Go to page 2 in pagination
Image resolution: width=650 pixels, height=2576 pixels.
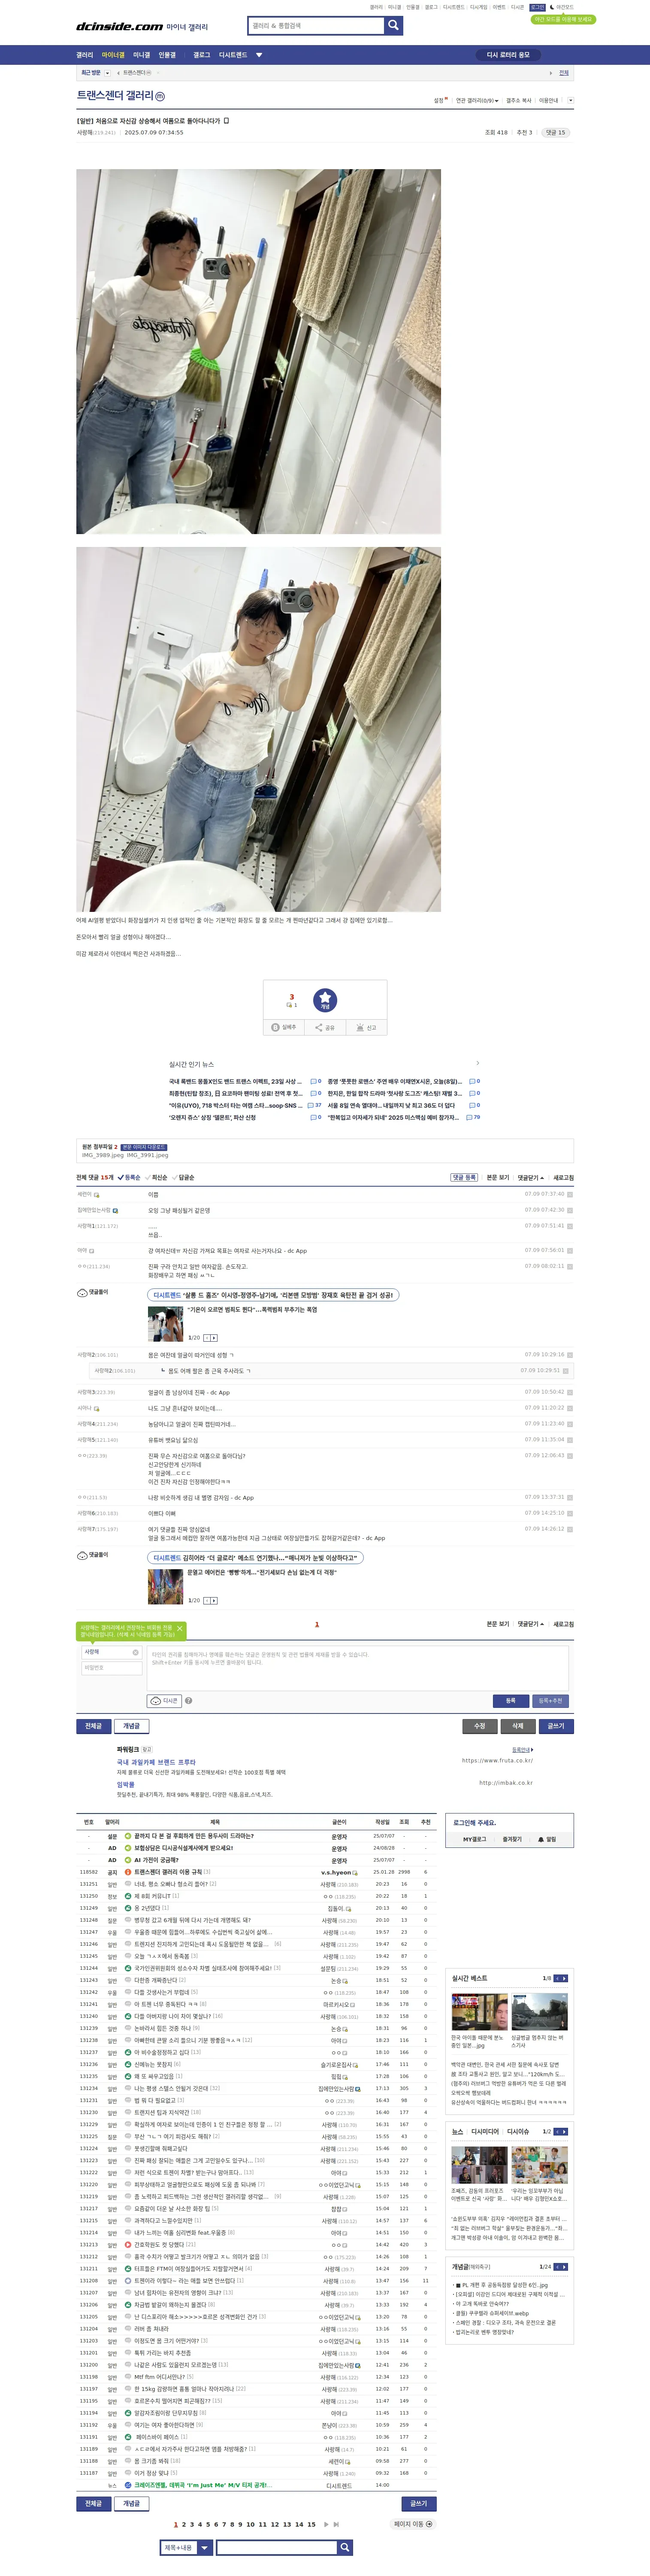pyautogui.click(x=184, y=2524)
